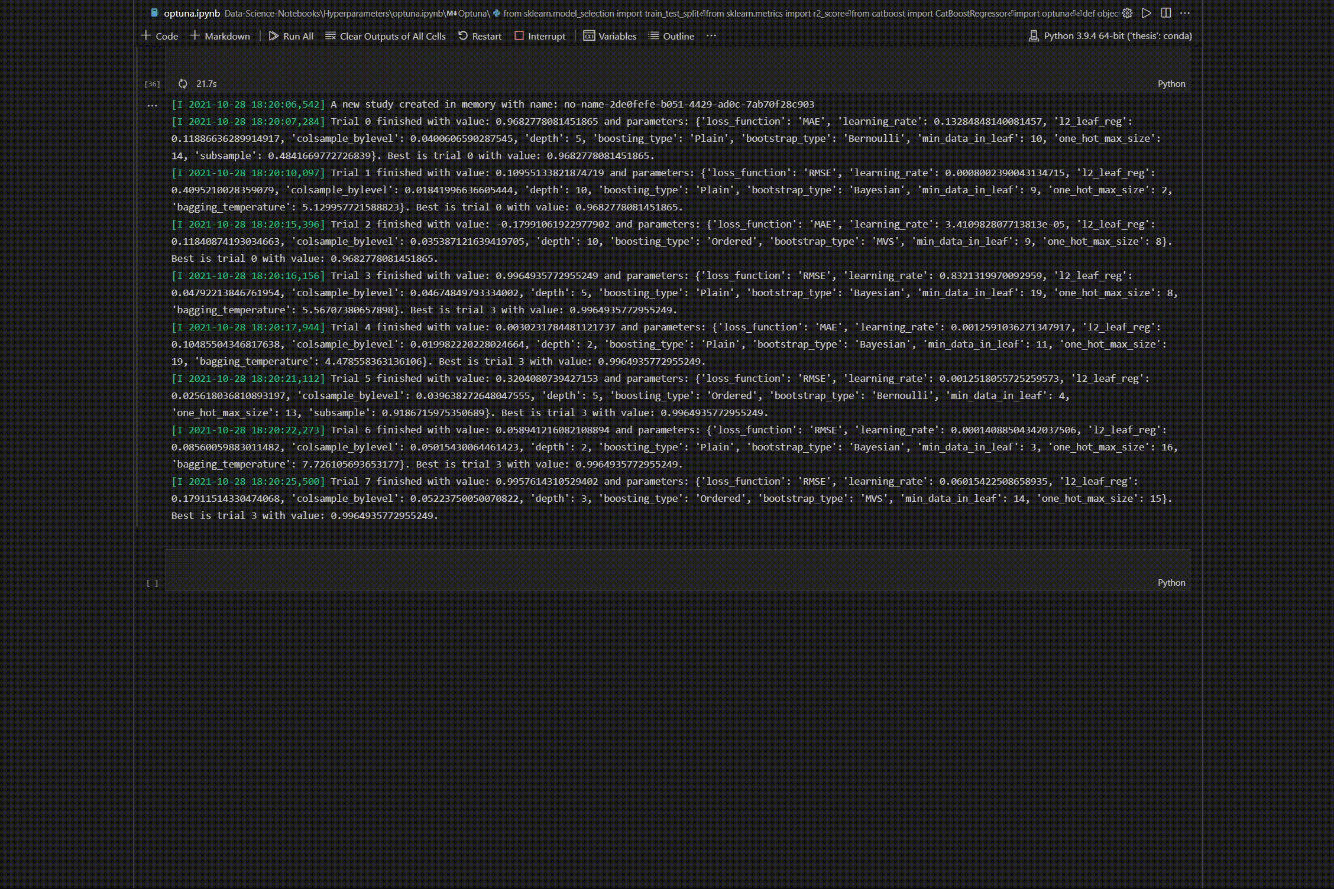The width and height of the screenshot is (1334, 889).
Task: Click the Optuna breadcrumb section
Action: coord(472,13)
